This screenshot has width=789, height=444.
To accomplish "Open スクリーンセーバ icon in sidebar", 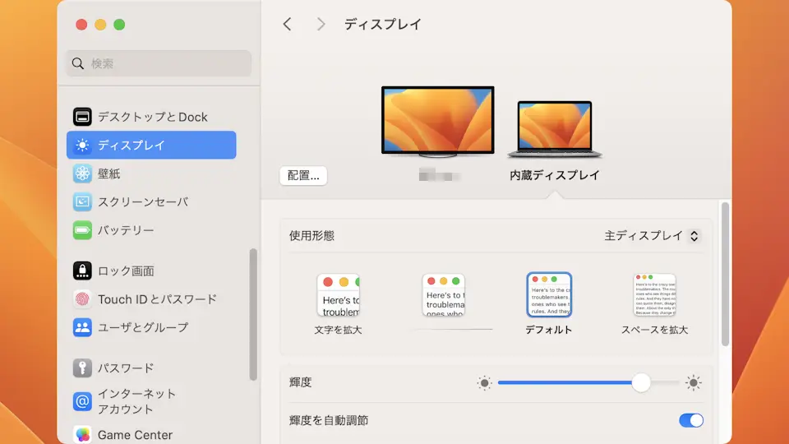I will [x=82, y=201].
